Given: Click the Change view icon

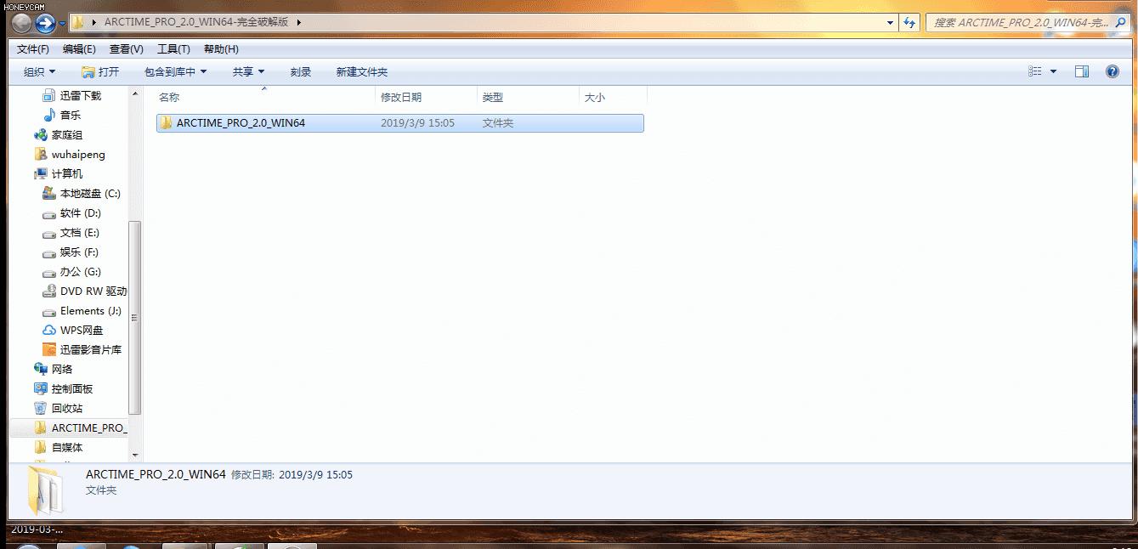Looking at the screenshot, I should [x=1039, y=71].
